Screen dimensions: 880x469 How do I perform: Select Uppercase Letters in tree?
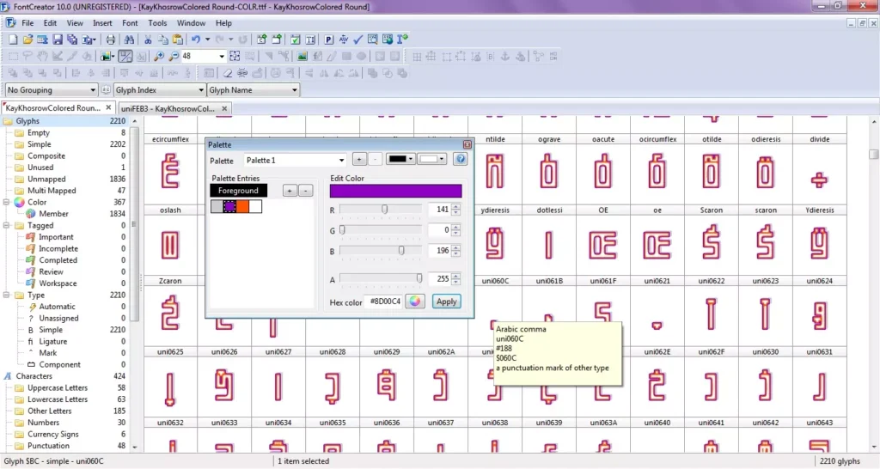[58, 387]
